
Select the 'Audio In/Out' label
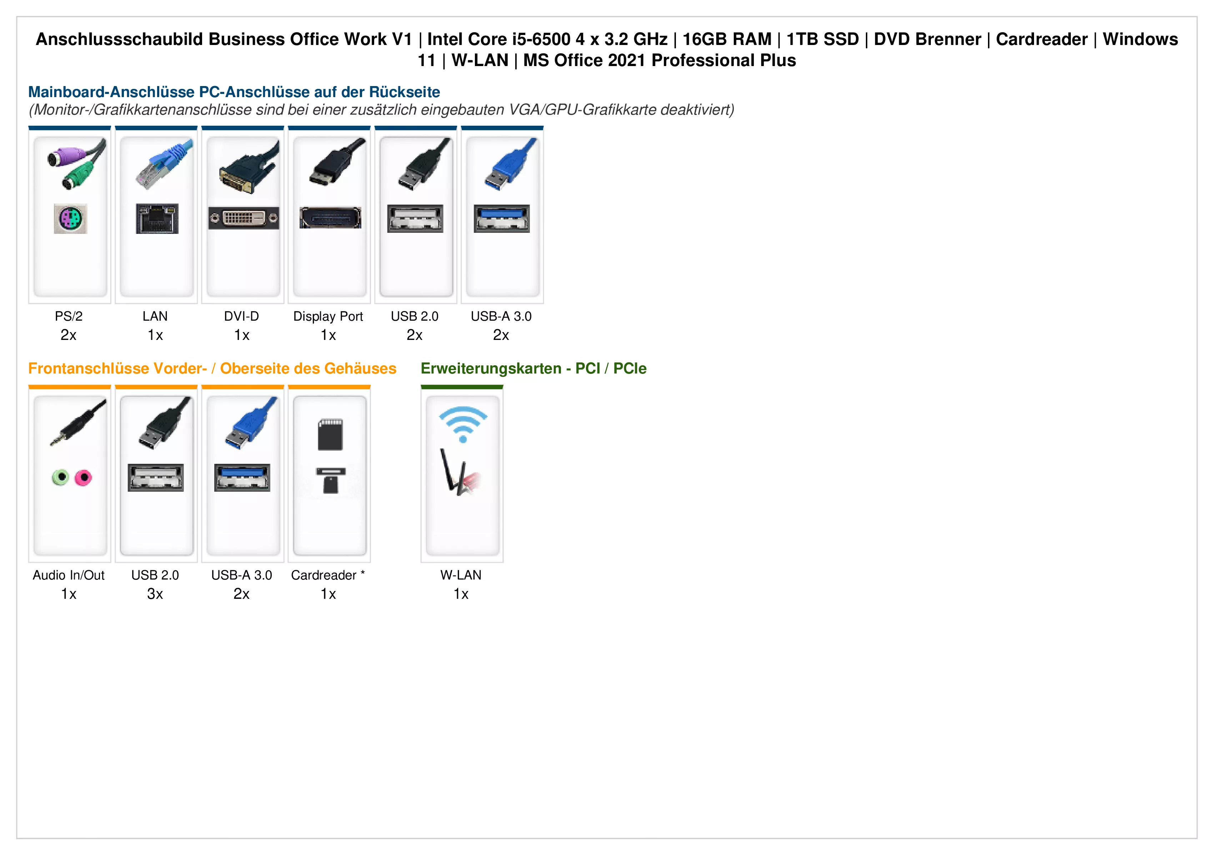(69, 575)
